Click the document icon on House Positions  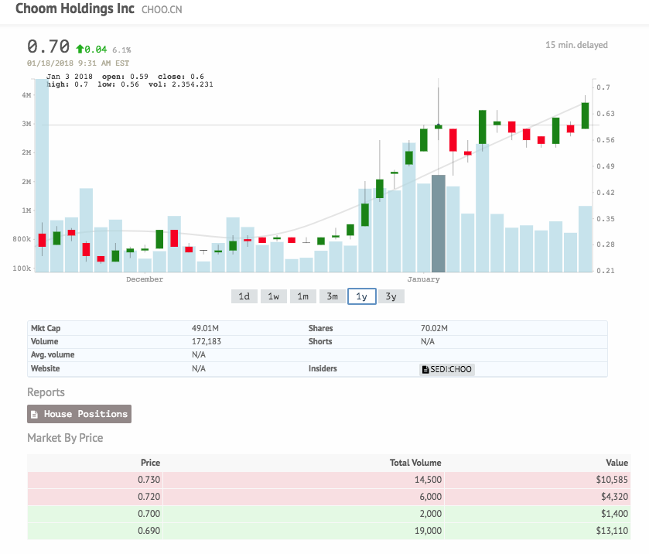click(x=34, y=415)
